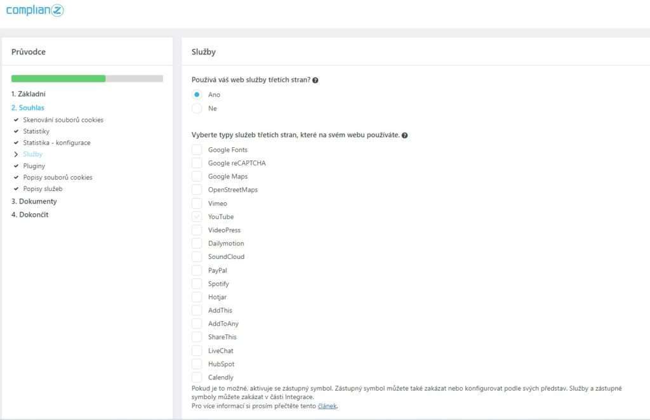This screenshot has width=650, height=420.
Task: Uncheck the YouTube checkbox
Action: tap(197, 216)
